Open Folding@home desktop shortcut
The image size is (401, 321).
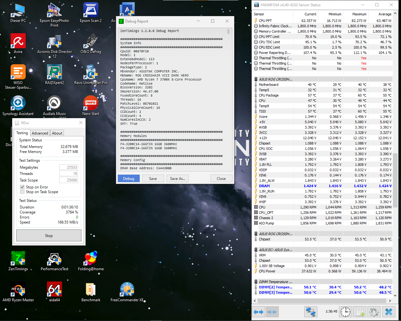coord(91,261)
